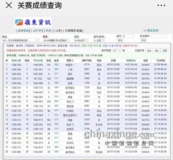Select the 归返率 80.82% text

click(130, 46)
